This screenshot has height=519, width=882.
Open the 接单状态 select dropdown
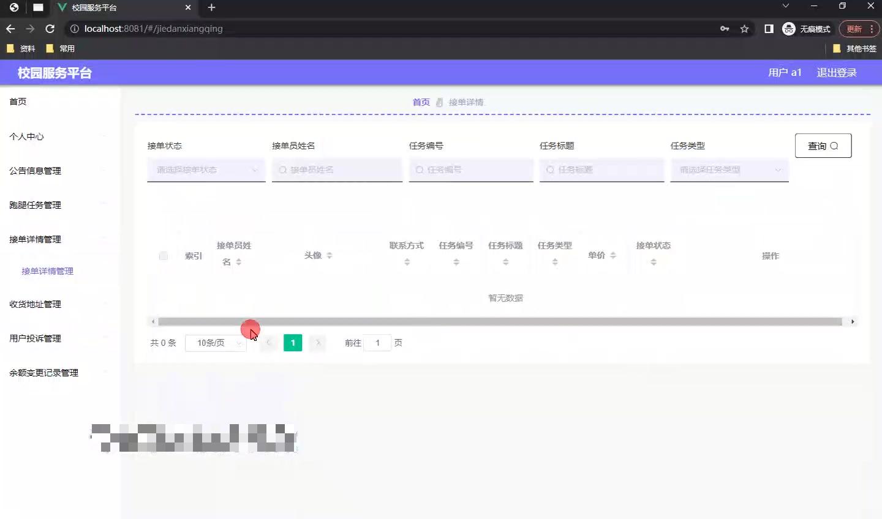tap(206, 170)
